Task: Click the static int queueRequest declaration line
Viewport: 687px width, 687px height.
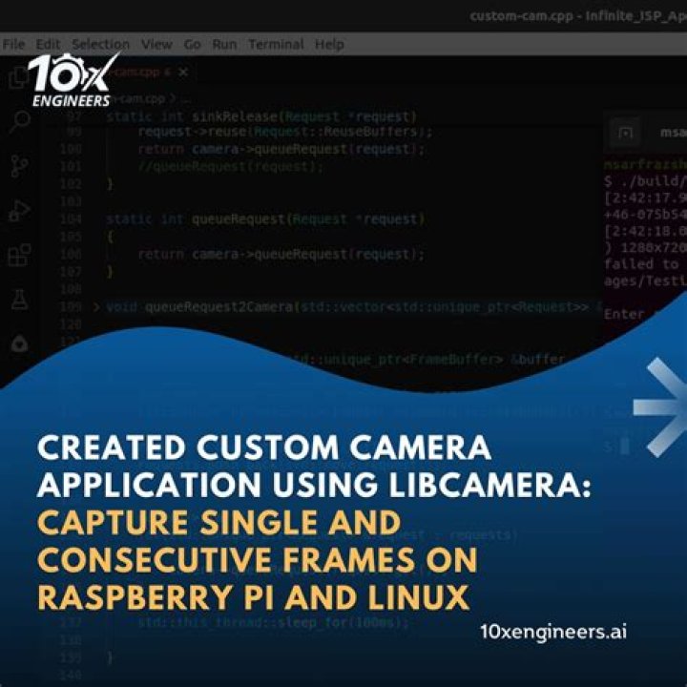Action: pos(265,219)
